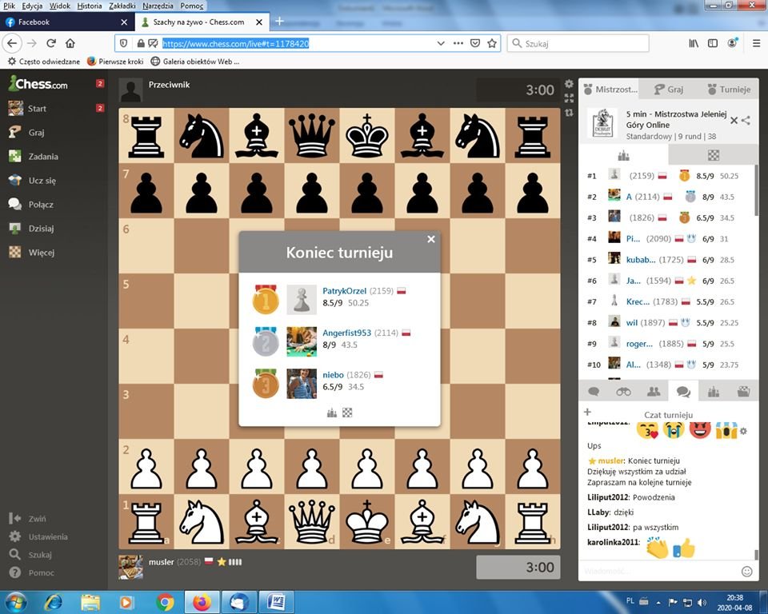Open binoculars watch tab

(623, 392)
